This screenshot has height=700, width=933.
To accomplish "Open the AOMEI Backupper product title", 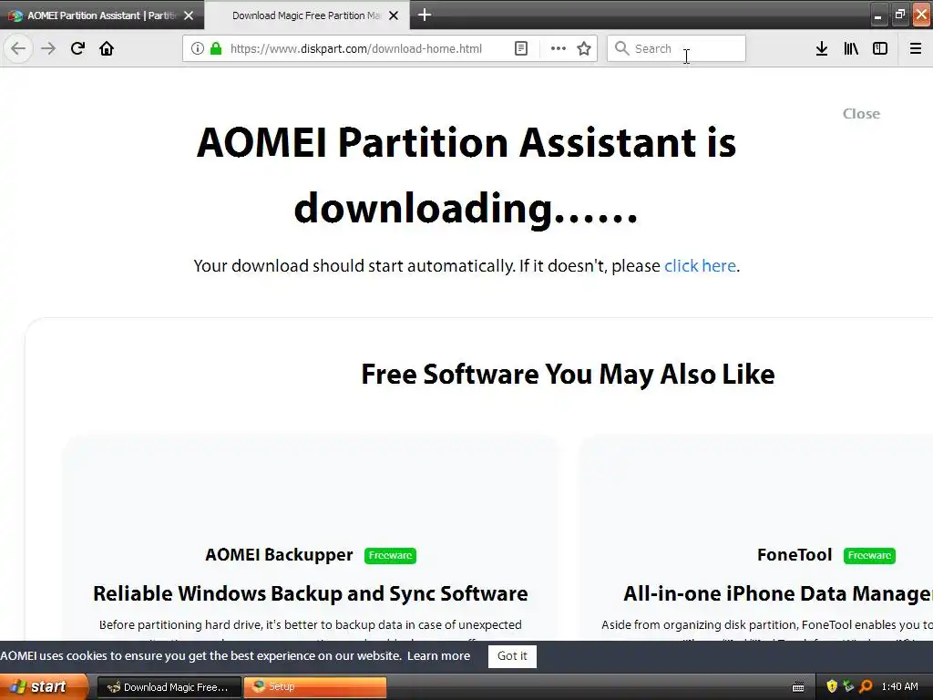I will [279, 555].
